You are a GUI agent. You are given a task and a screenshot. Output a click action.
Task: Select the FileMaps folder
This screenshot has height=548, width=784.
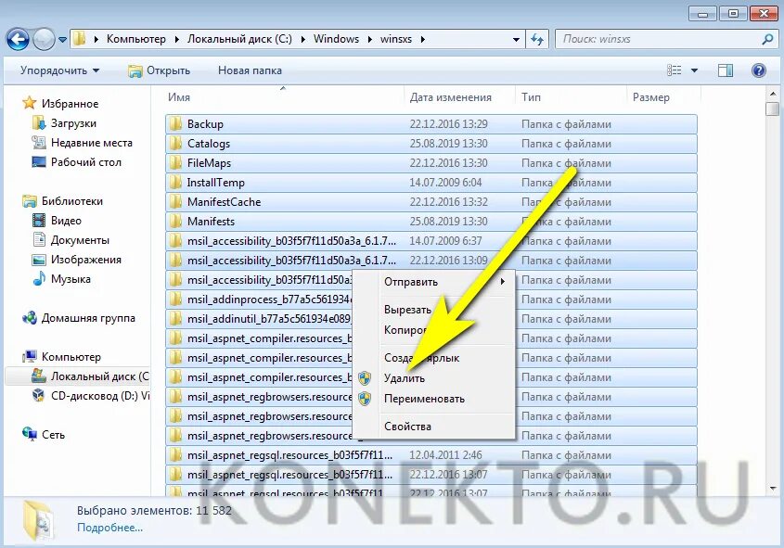[431, 163]
